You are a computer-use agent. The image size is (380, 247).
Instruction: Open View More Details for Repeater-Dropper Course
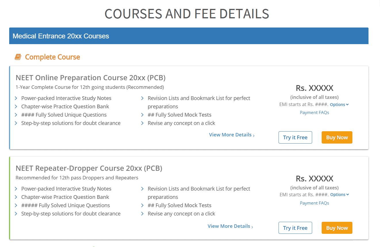click(229, 226)
